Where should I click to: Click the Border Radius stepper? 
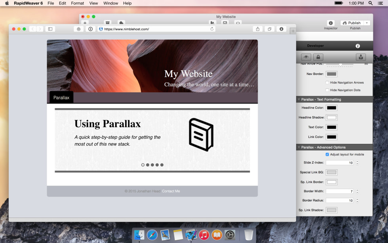(357, 201)
